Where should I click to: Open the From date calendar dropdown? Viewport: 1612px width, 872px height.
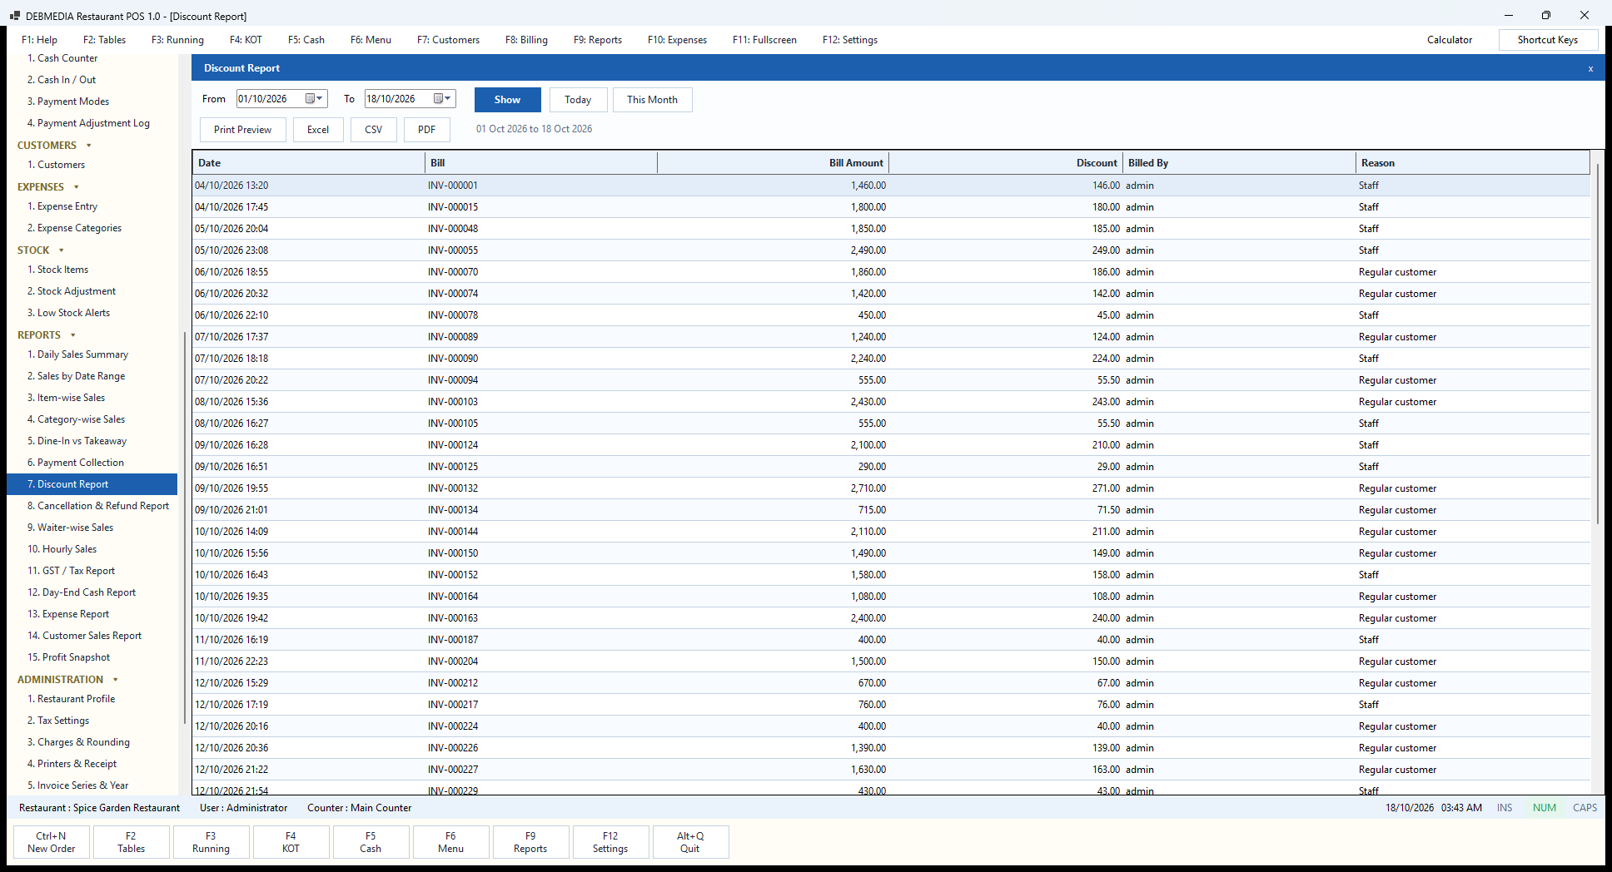(314, 98)
